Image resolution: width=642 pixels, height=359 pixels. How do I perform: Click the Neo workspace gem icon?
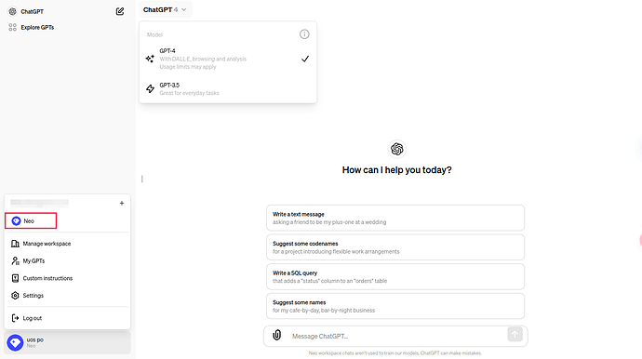16,221
